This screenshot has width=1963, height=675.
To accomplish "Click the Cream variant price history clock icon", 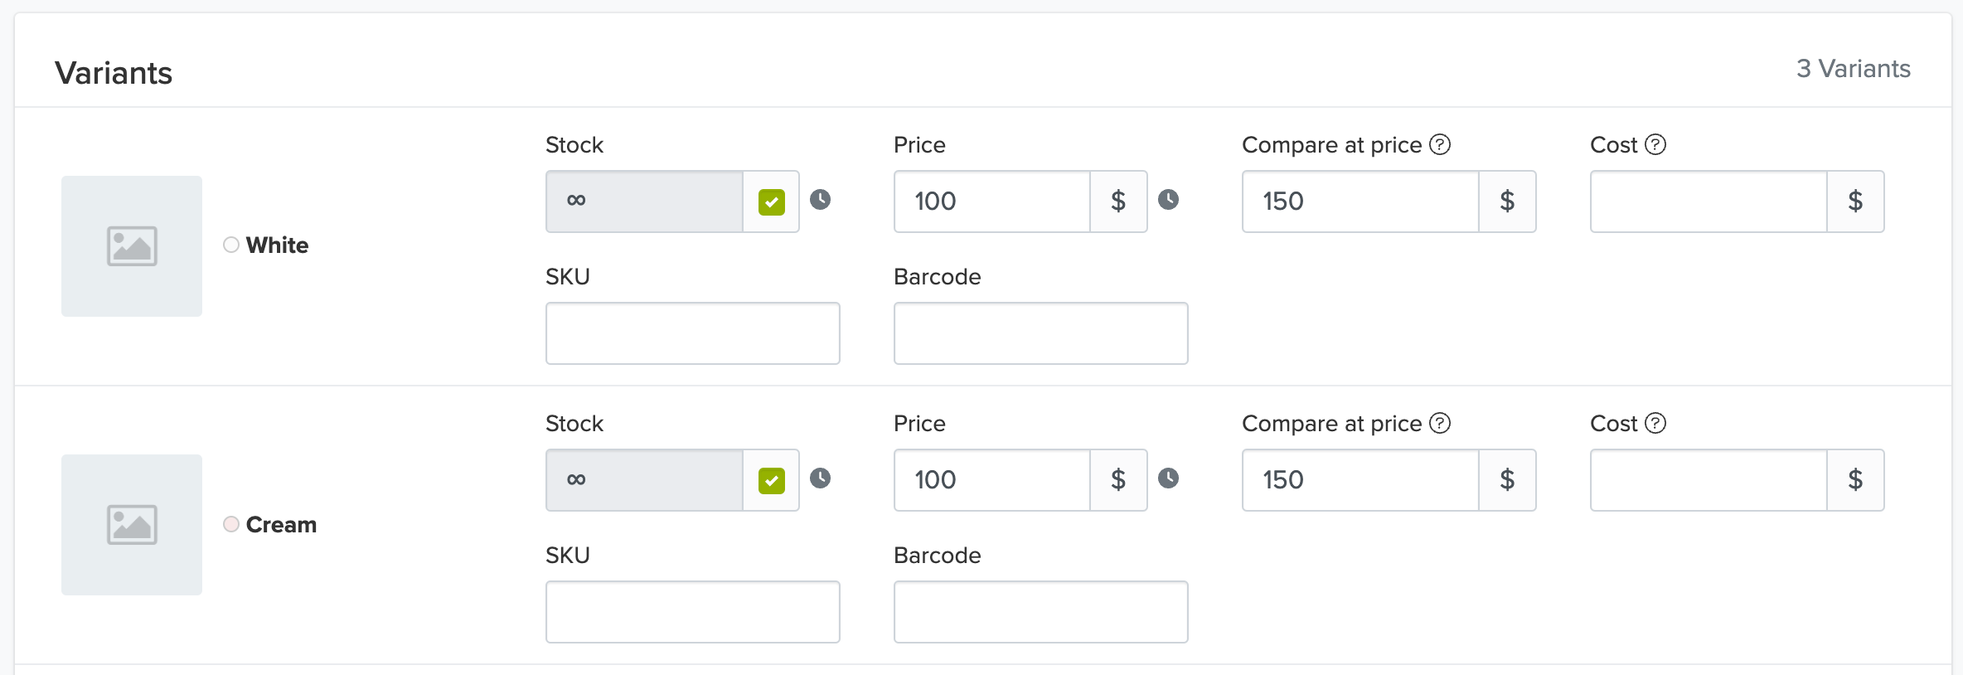I will [1168, 478].
